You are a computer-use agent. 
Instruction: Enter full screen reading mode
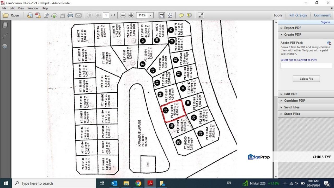pos(200,15)
